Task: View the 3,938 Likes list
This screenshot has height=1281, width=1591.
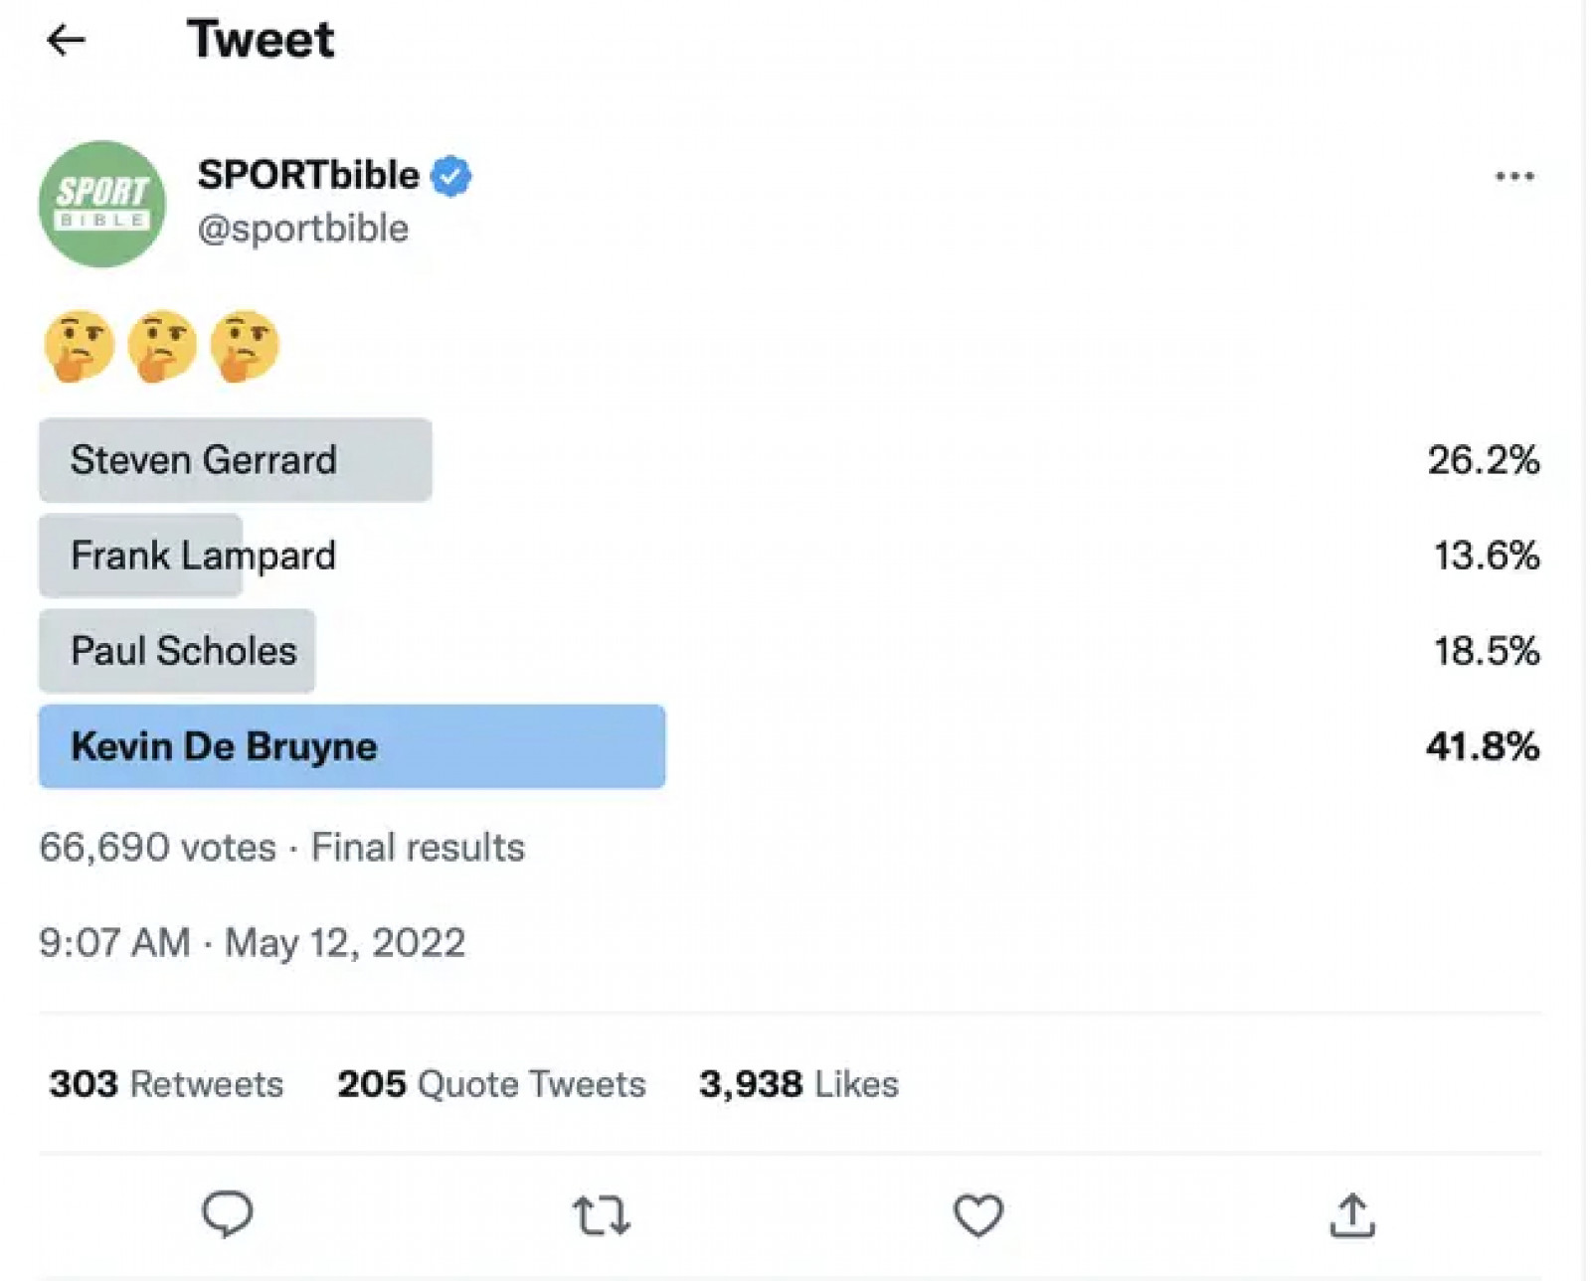Action: pos(798,1083)
